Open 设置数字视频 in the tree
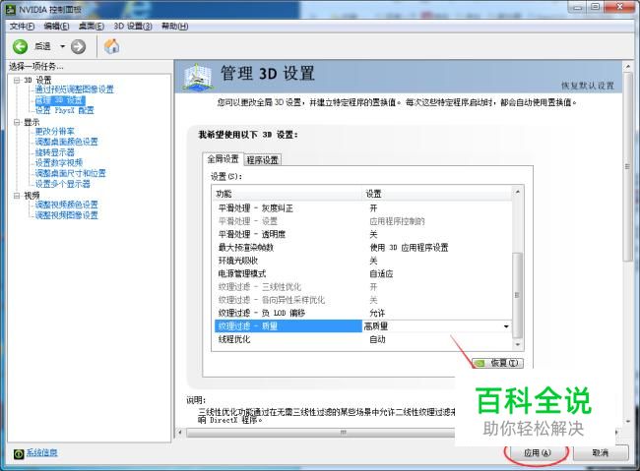Image resolution: width=640 pixels, height=471 pixels. pyautogui.click(x=59, y=162)
